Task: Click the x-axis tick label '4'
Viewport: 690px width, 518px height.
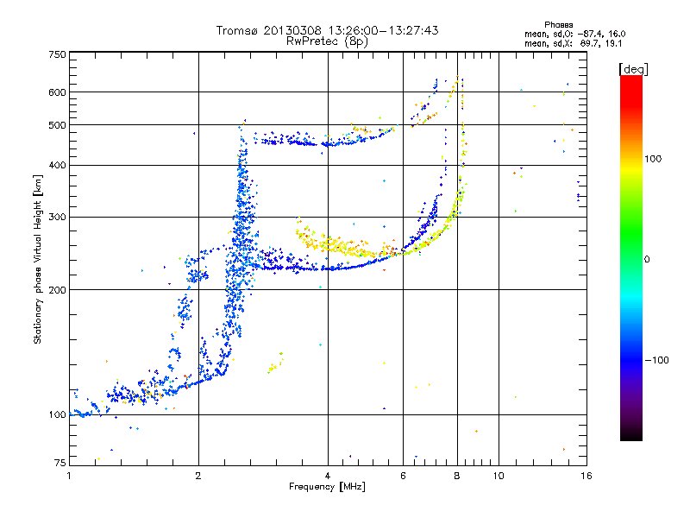Action: tap(328, 476)
